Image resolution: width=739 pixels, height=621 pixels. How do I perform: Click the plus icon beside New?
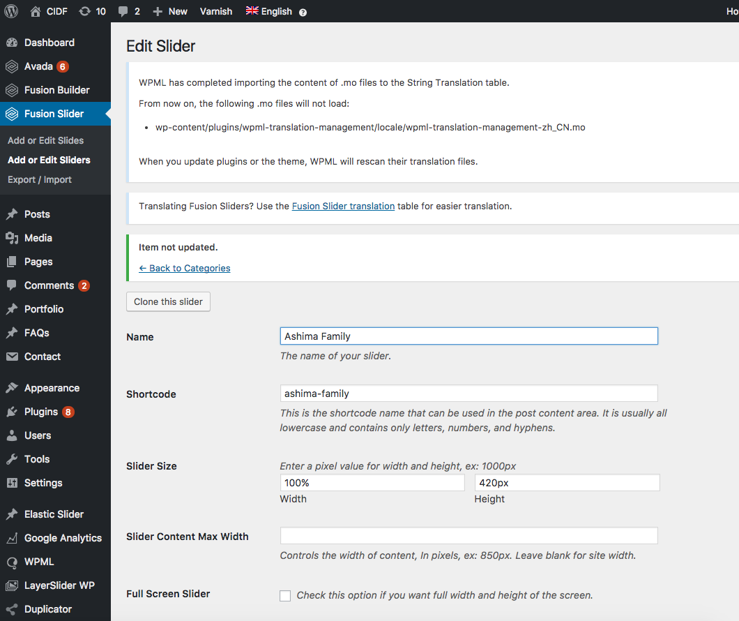158,11
